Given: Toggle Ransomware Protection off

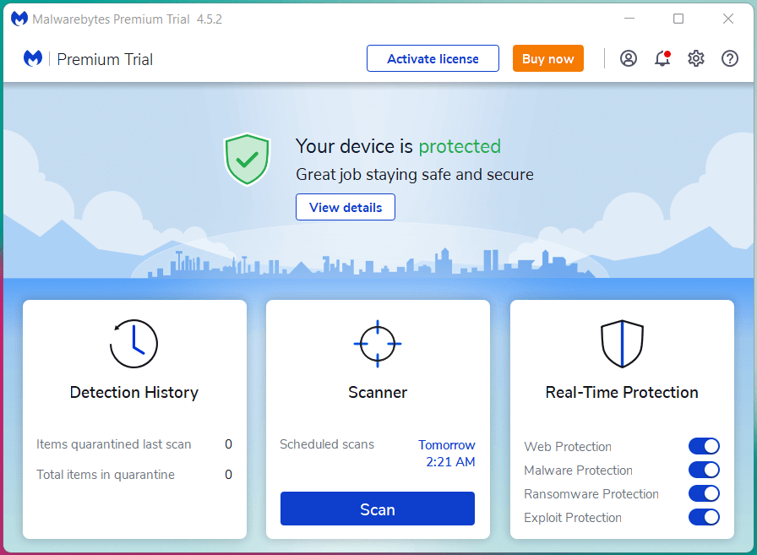Looking at the screenshot, I should click(x=704, y=493).
